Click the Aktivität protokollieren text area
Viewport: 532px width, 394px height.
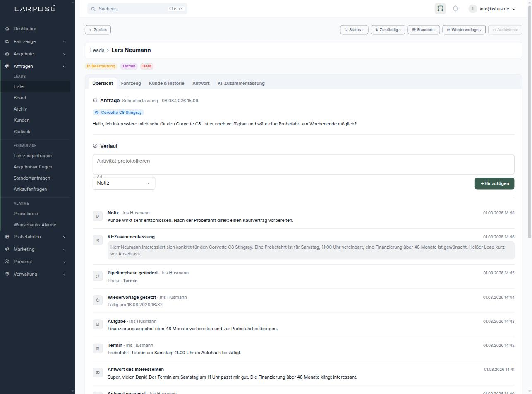pos(303,165)
